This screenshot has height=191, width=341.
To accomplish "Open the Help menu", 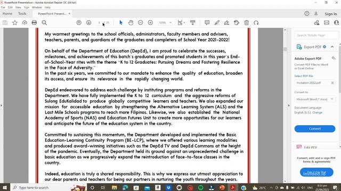I will [47, 7].
